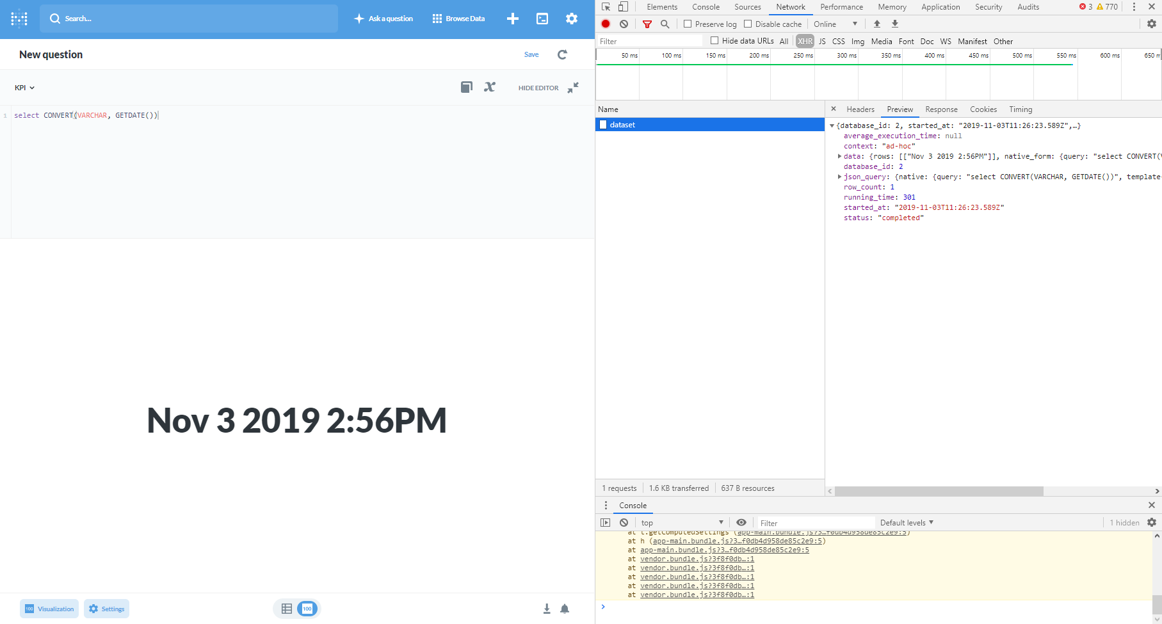Click the alert bell icon
Image resolution: width=1162 pixels, height=624 pixels.
(x=565, y=609)
